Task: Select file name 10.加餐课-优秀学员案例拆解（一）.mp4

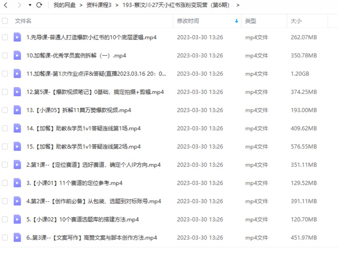Action: [x=76, y=56]
